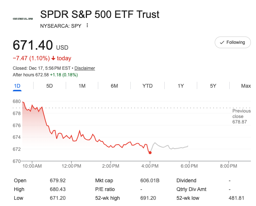Select the 1D chart range tab
The width and height of the screenshot is (256, 206).
click(x=17, y=86)
